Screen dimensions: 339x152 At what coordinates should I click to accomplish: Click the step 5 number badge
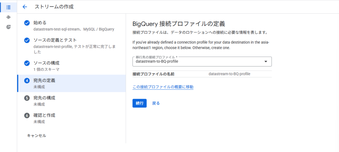coord(27,98)
